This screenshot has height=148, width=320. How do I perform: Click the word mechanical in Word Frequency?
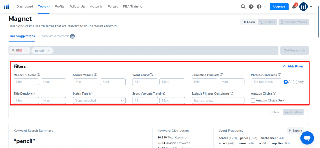tap(268, 138)
